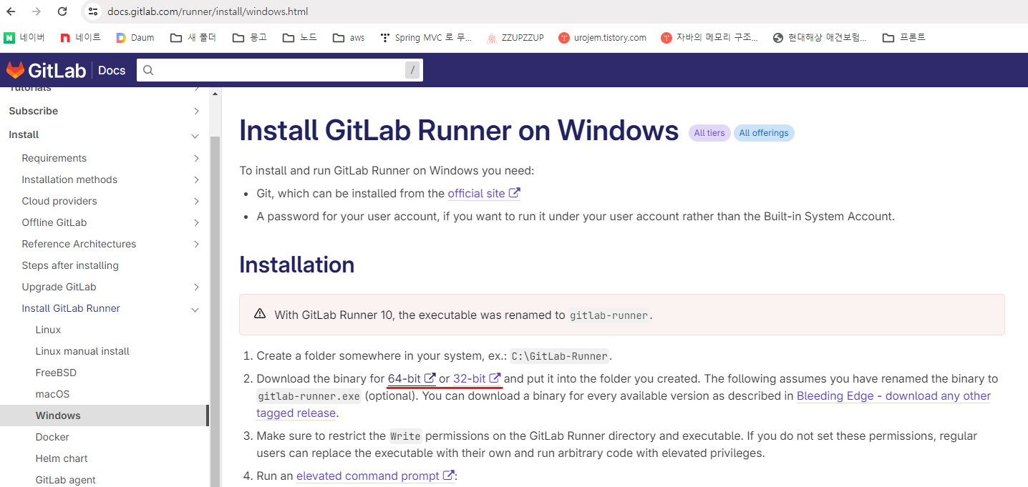Open the GitLab agent page
Viewport: 1028px width, 487px height.
pyautogui.click(x=65, y=480)
